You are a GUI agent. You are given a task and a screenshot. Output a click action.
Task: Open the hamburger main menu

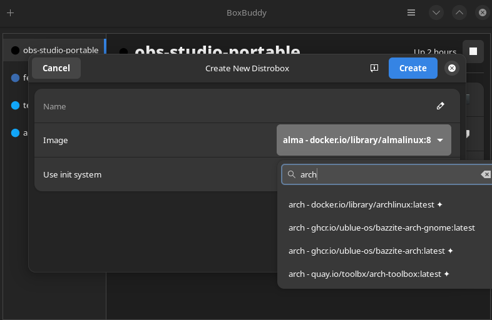click(411, 12)
